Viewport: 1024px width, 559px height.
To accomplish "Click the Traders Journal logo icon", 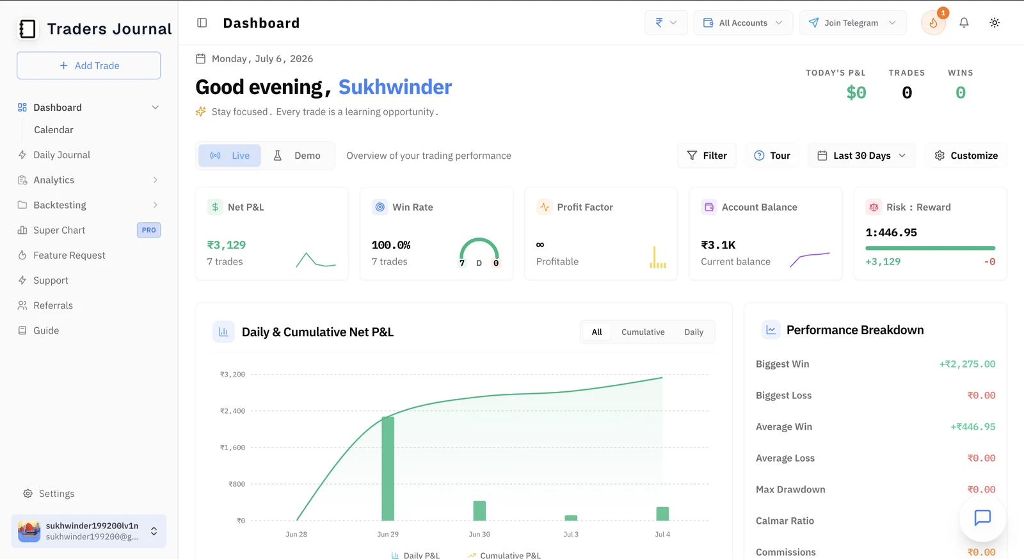I will pyautogui.click(x=28, y=29).
